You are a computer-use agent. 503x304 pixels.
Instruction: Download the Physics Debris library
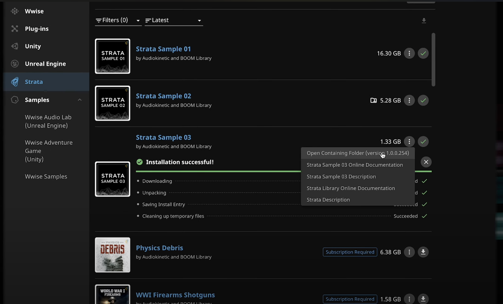click(423, 252)
